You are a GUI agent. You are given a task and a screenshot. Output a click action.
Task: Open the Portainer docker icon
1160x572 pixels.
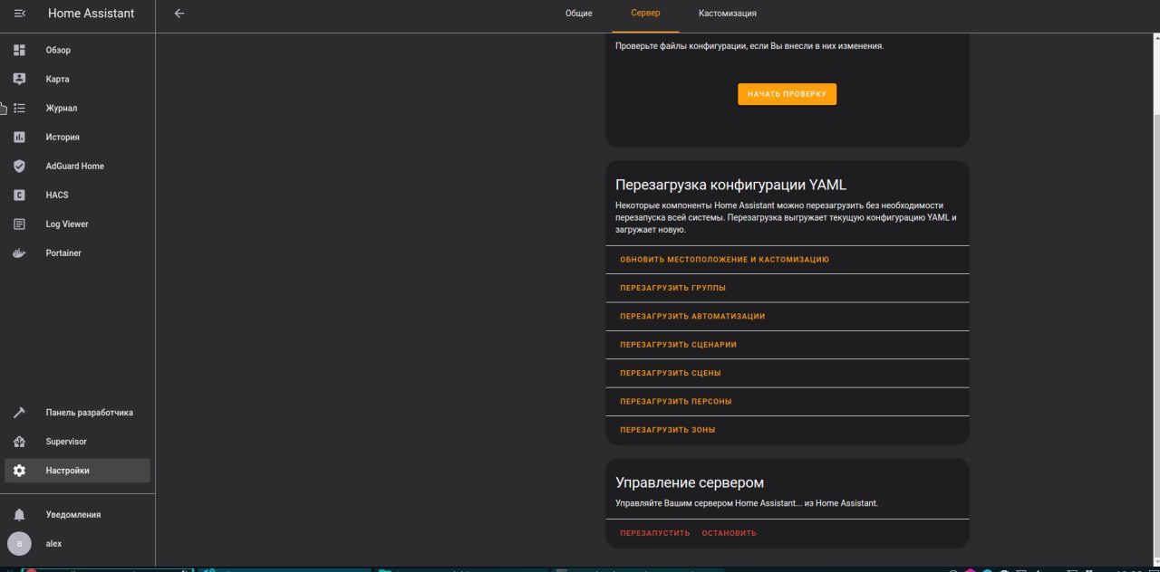[19, 253]
